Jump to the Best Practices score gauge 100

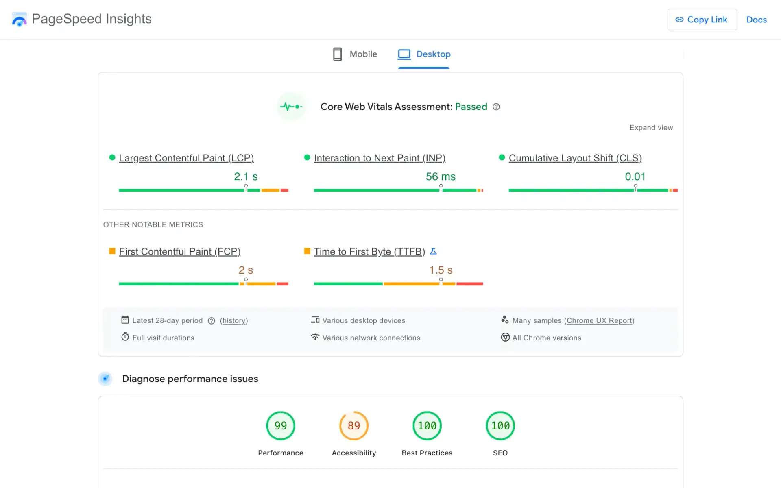(427, 426)
